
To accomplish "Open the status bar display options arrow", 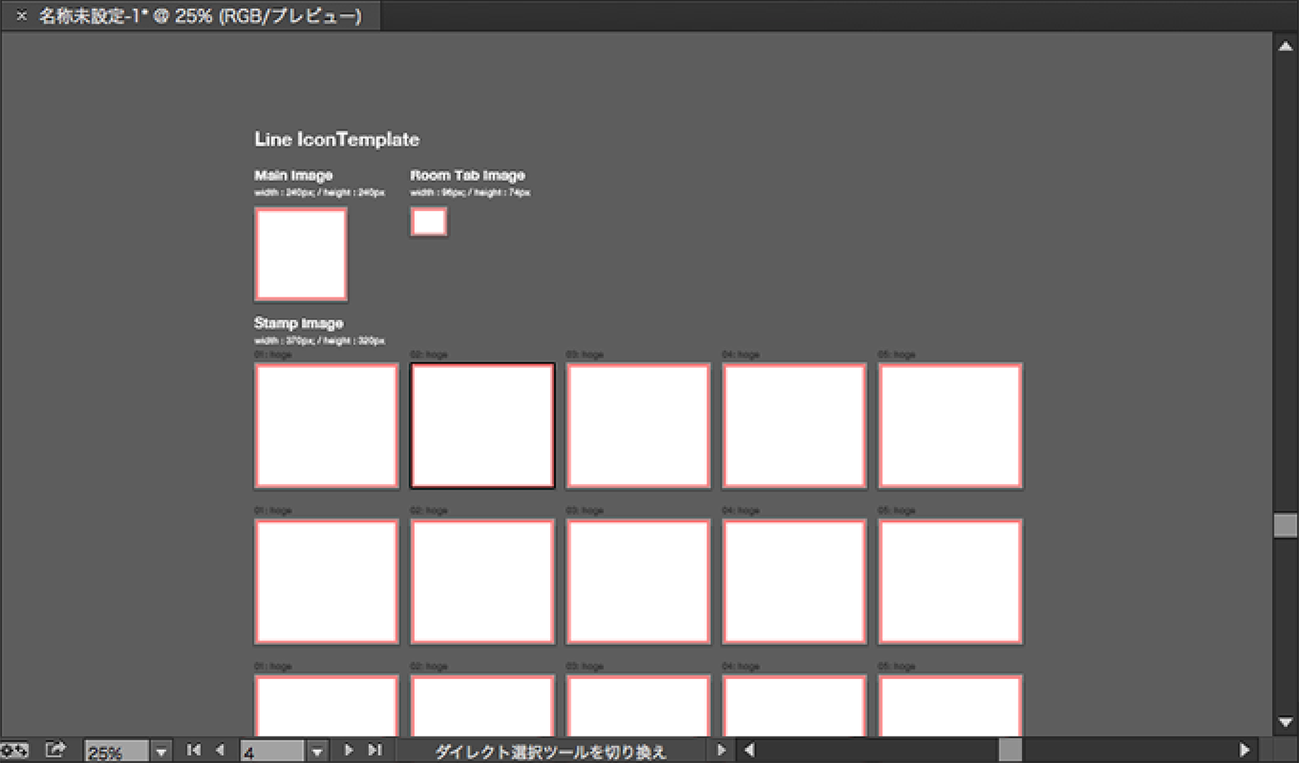I will tap(721, 749).
